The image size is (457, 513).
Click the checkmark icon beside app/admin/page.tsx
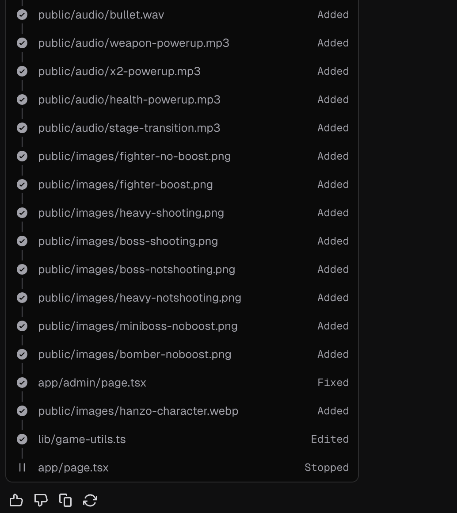22,383
